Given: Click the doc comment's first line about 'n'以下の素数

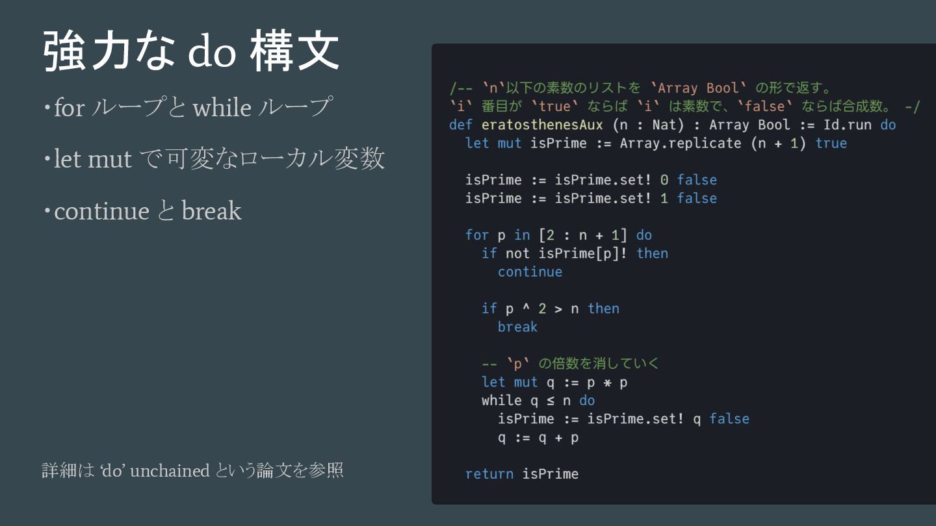Looking at the screenshot, I should [641, 88].
